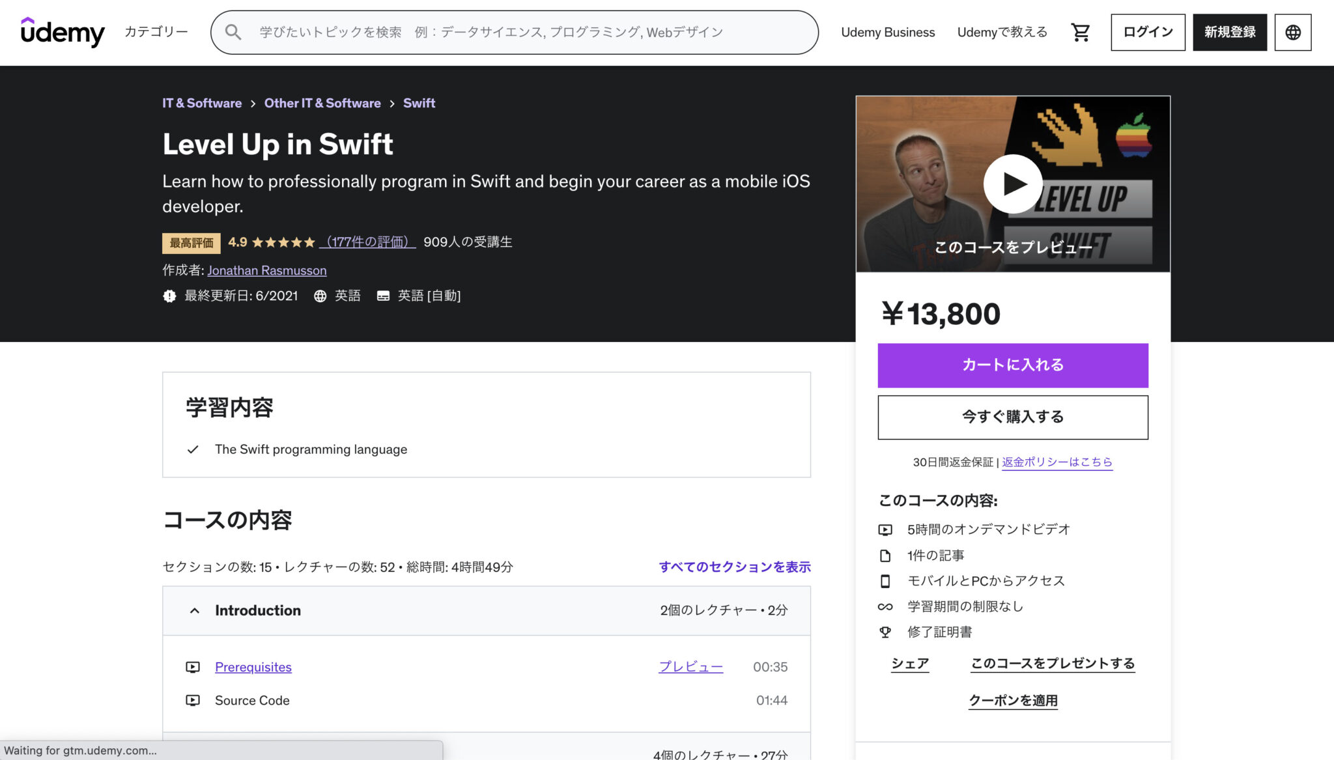Click the シェア share link
This screenshot has height=760, width=1334.
pyautogui.click(x=910, y=663)
